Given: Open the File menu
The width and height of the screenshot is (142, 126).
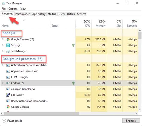Looking at the screenshot, I should [x=4, y=9].
